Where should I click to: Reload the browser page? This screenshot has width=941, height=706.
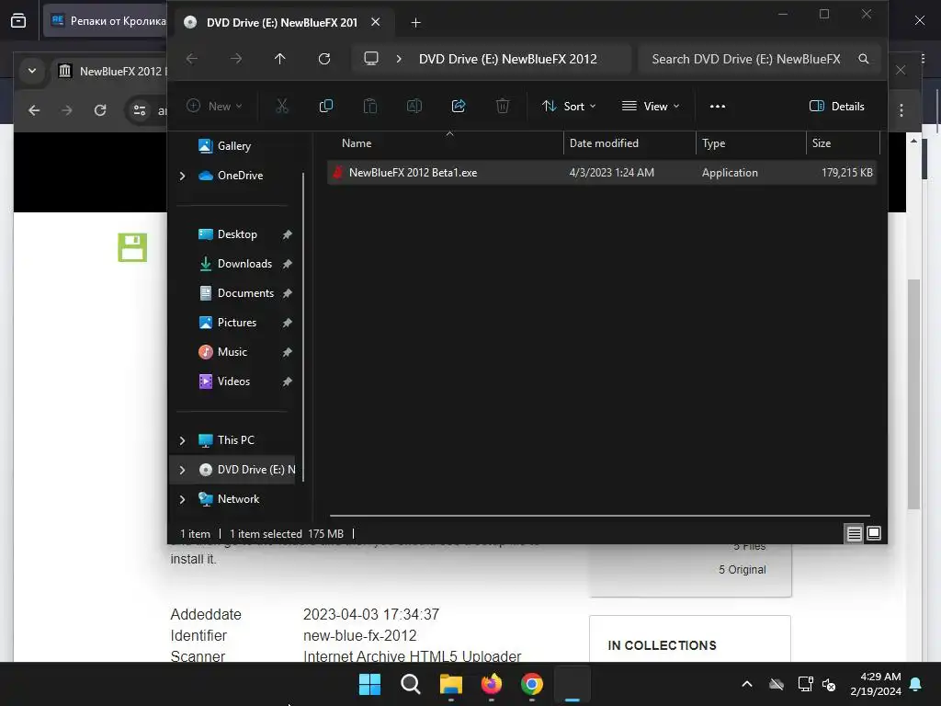pyautogui.click(x=100, y=110)
